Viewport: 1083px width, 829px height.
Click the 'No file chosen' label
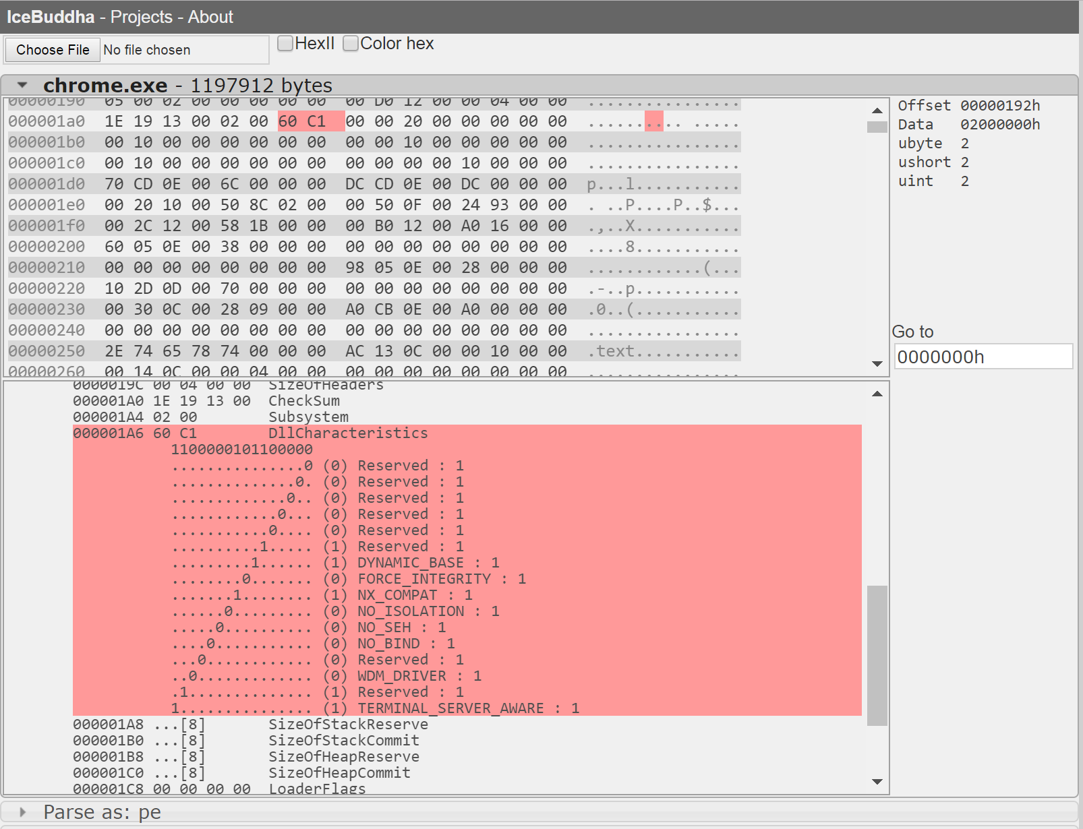[x=147, y=50]
